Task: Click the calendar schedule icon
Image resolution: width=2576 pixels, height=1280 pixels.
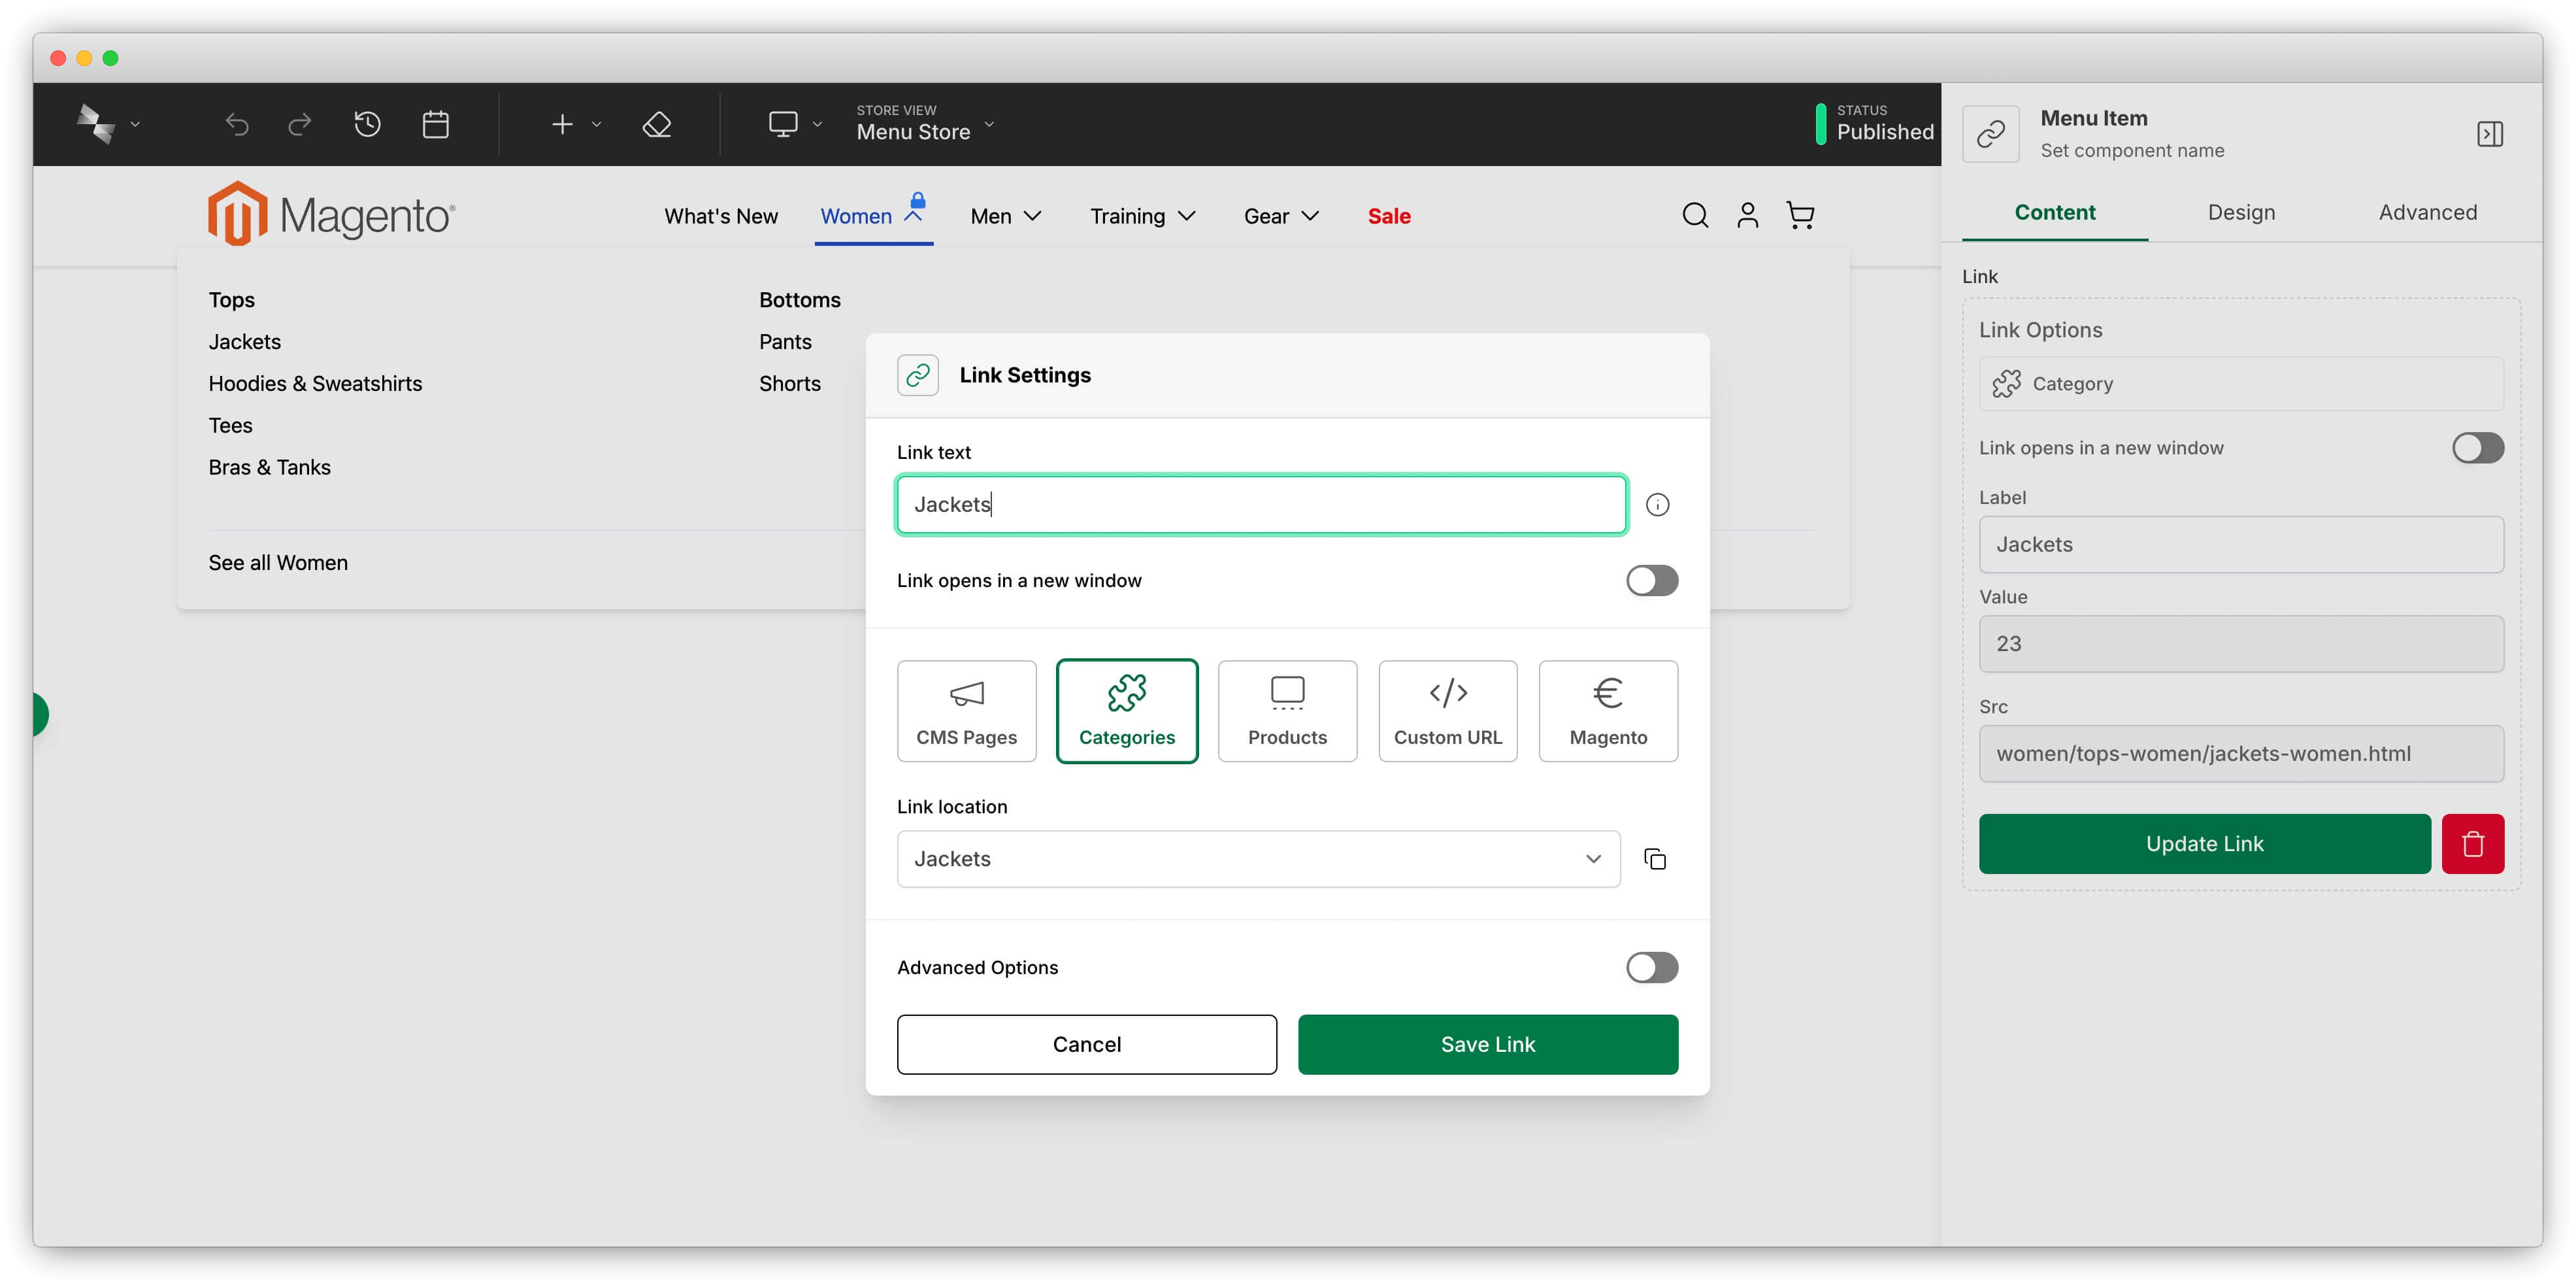Action: pos(435,124)
